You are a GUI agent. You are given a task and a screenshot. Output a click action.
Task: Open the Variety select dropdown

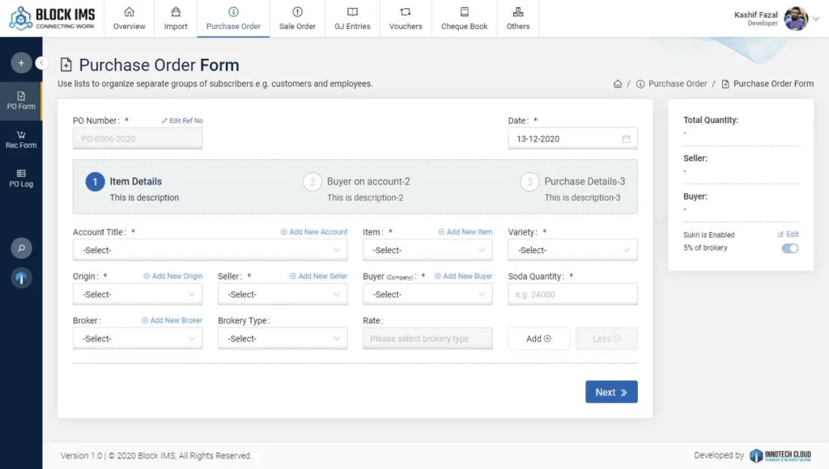coord(572,251)
